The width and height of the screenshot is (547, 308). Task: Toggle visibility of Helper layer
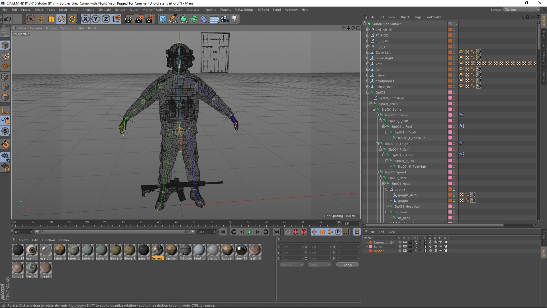pos(405,251)
